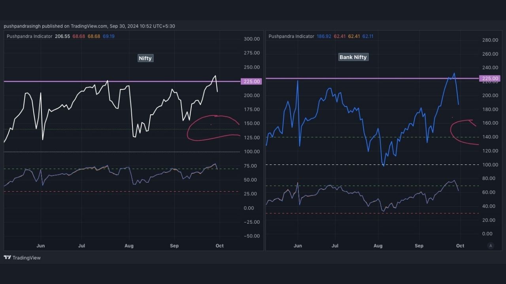Click the TradingView logo at the bottom
Screen dimensions: 506x284
pyautogui.click(x=22, y=258)
